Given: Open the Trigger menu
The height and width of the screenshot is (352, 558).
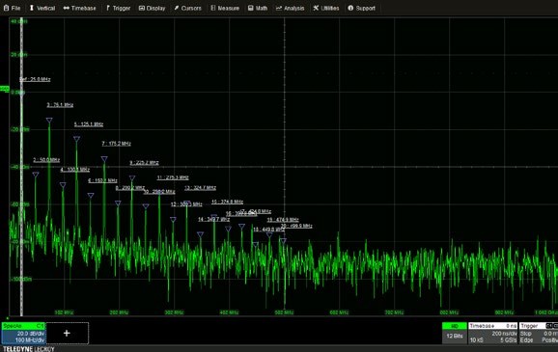Looking at the screenshot, I should point(119,8).
